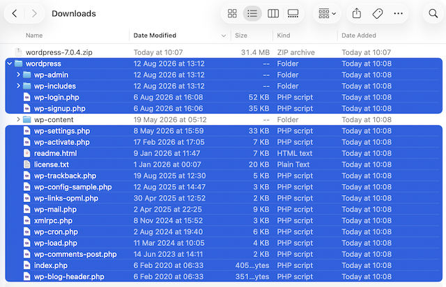446x287 pixels.
Task: Click the wp-login.php file icon
Action: click(26, 97)
